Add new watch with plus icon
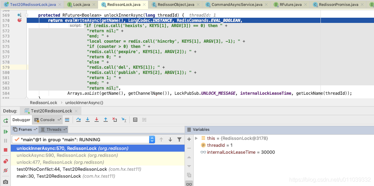Viewport: 374px width, 186px height. [x=189, y=139]
